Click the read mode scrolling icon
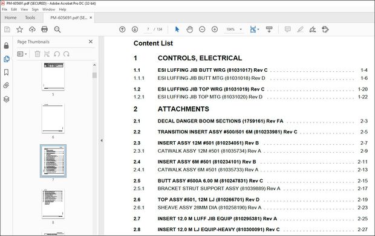 pos(269,30)
